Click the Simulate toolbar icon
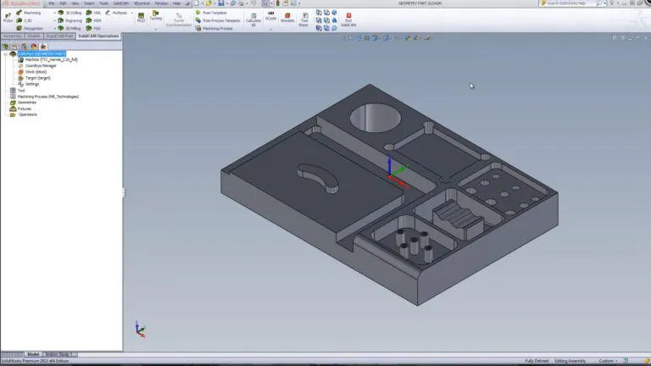The height and width of the screenshot is (366, 651). [287, 16]
